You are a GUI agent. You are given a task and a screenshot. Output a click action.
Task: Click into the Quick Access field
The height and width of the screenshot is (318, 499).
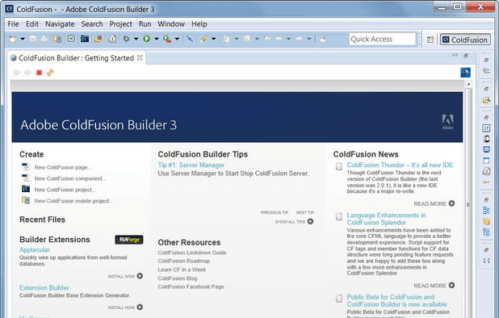point(383,39)
